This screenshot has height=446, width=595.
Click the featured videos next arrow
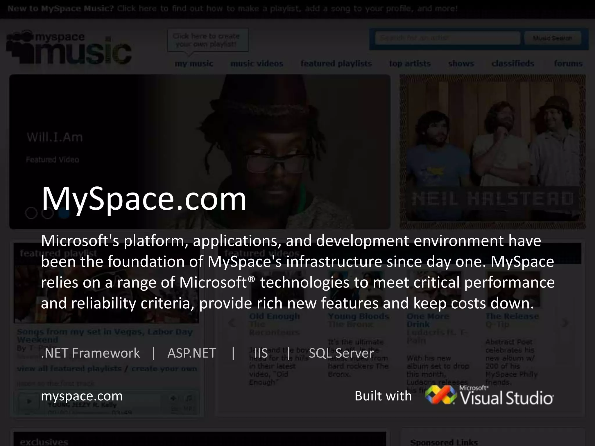tap(565, 323)
